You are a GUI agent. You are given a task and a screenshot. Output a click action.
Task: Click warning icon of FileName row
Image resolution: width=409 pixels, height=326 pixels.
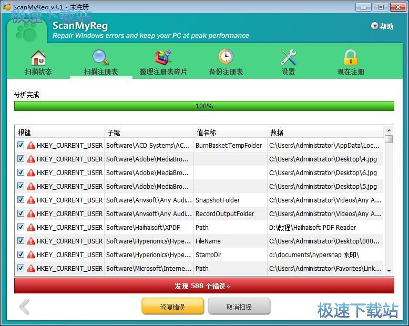(31, 241)
